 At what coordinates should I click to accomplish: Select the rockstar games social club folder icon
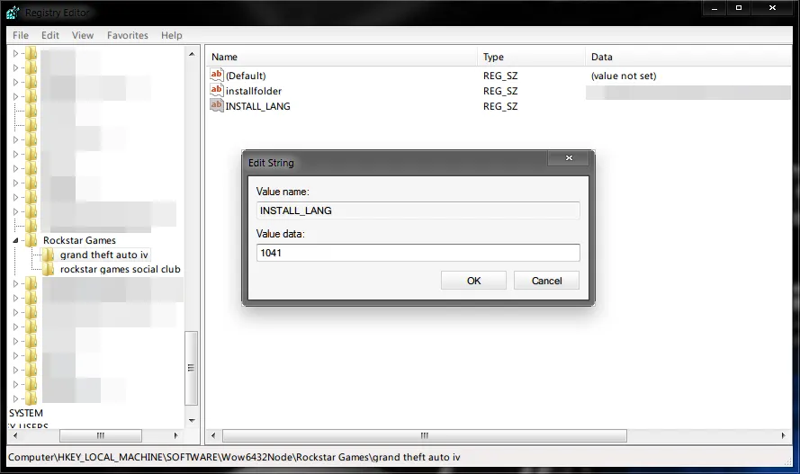(x=49, y=269)
